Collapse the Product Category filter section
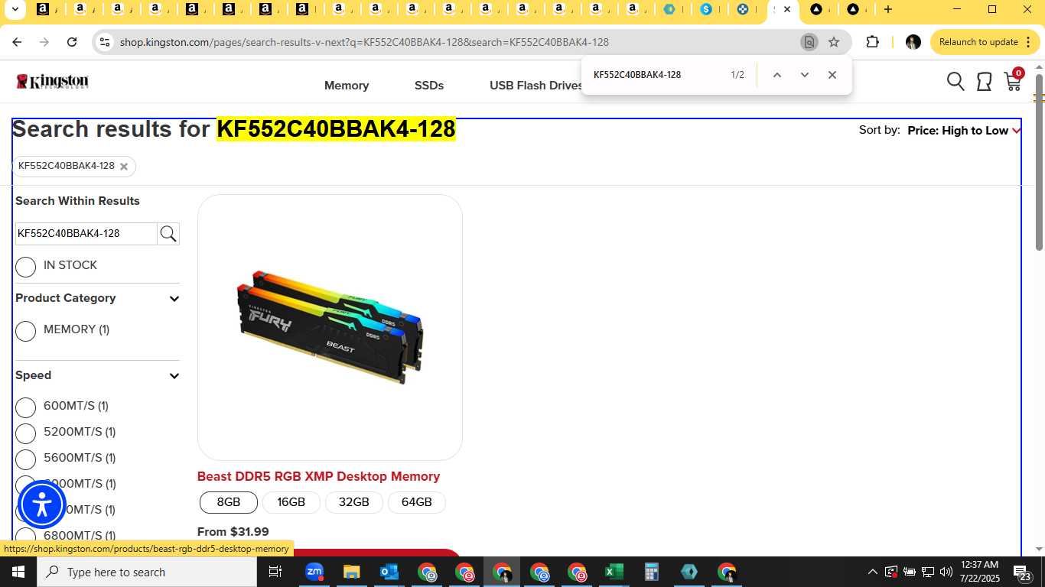The image size is (1045, 587). pos(174,299)
